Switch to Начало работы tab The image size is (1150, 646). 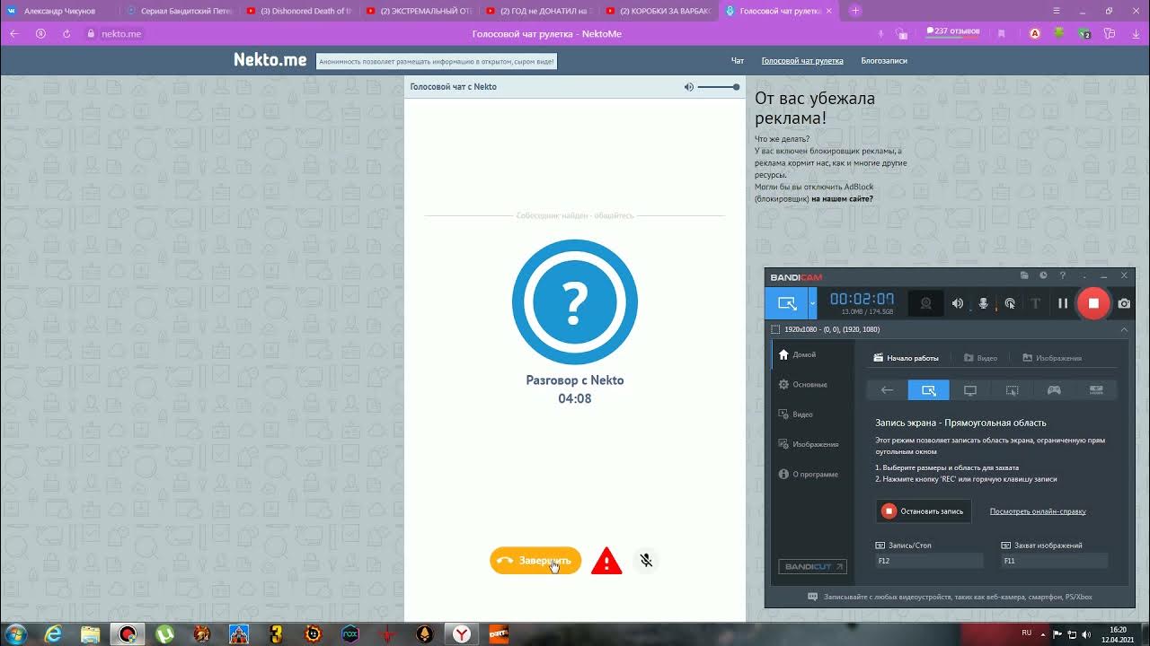[907, 358]
